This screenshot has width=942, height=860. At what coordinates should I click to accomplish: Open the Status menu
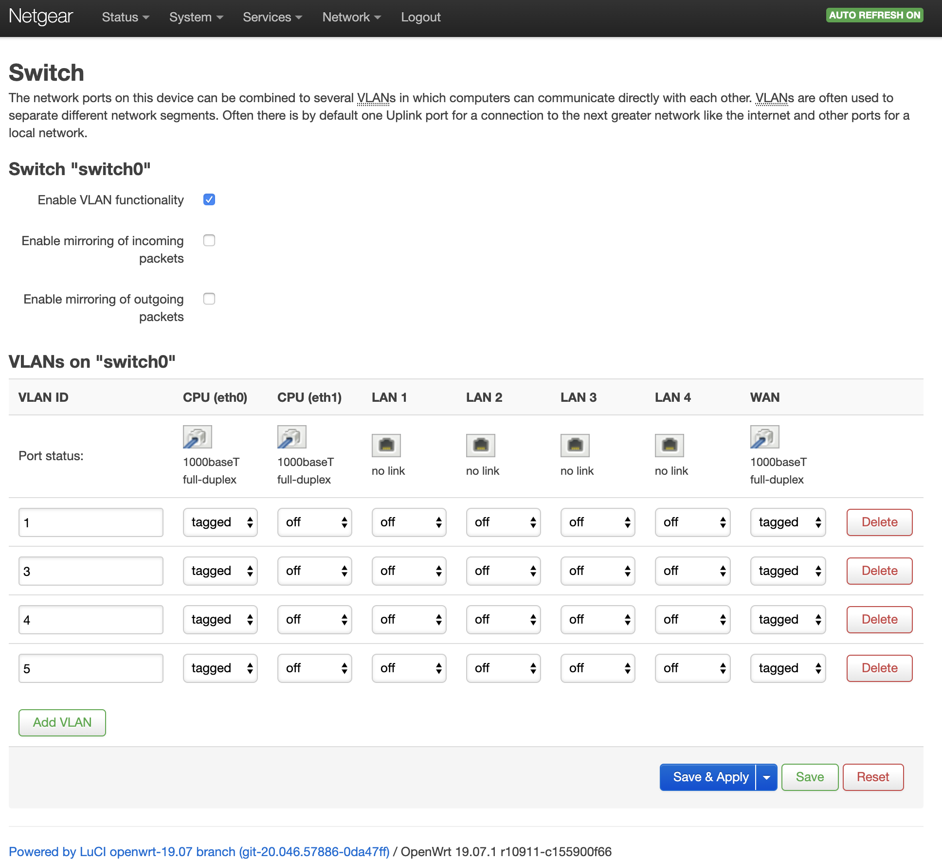tap(125, 17)
